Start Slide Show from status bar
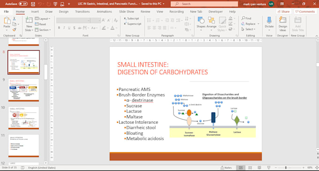319x171 pixels. point(268,168)
